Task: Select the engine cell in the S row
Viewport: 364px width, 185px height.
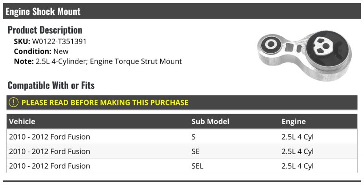Action: (x=298, y=137)
